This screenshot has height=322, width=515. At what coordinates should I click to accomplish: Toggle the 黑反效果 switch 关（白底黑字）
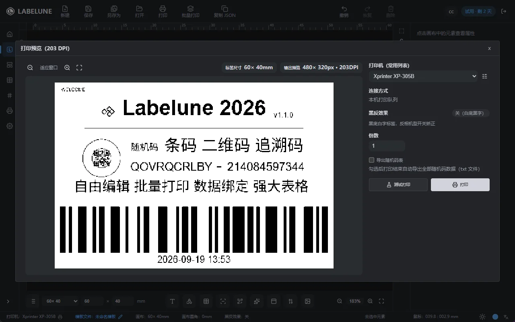click(471, 113)
